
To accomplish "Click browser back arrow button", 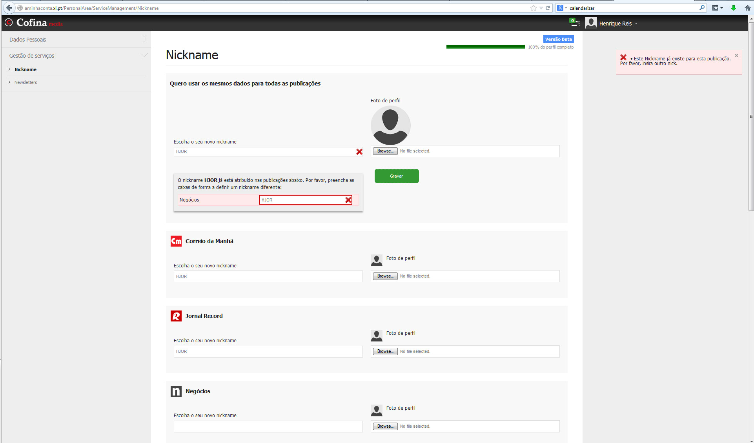I will (x=9, y=8).
